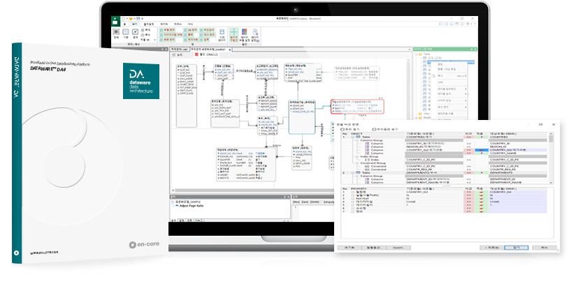Check property row 1 checkbox in dialog
The height and width of the screenshot is (300, 569).
pos(353,192)
